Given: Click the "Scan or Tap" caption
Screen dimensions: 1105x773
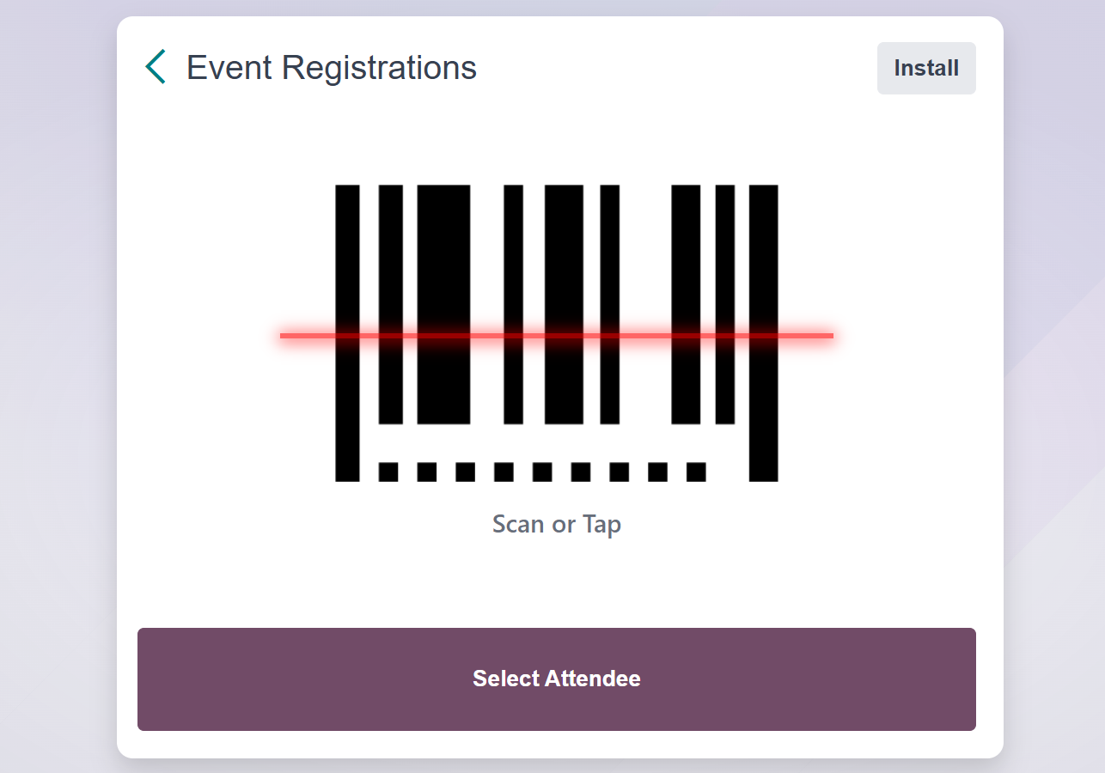Looking at the screenshot, I should click(x=556, y=524).
